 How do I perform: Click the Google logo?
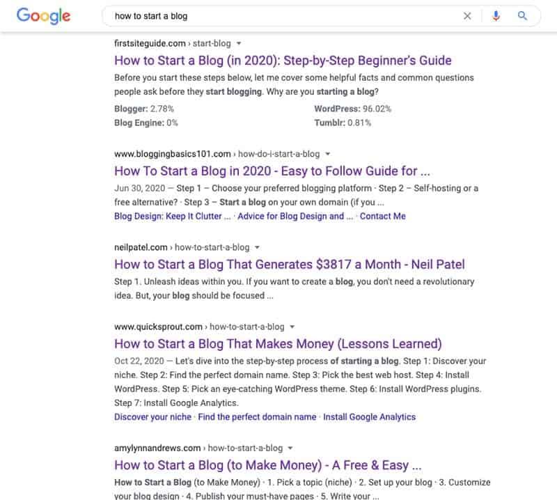coord(43,16)
